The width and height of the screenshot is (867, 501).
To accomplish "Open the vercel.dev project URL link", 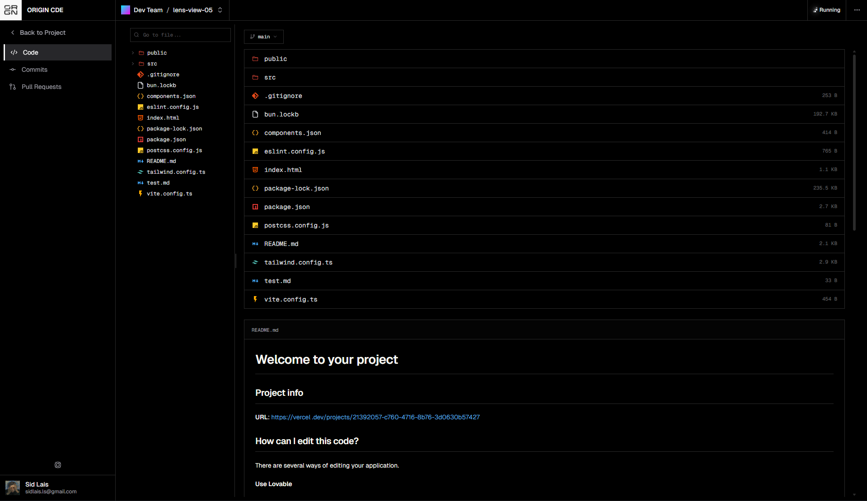I will pyautogui.click(x=375, y=417).
